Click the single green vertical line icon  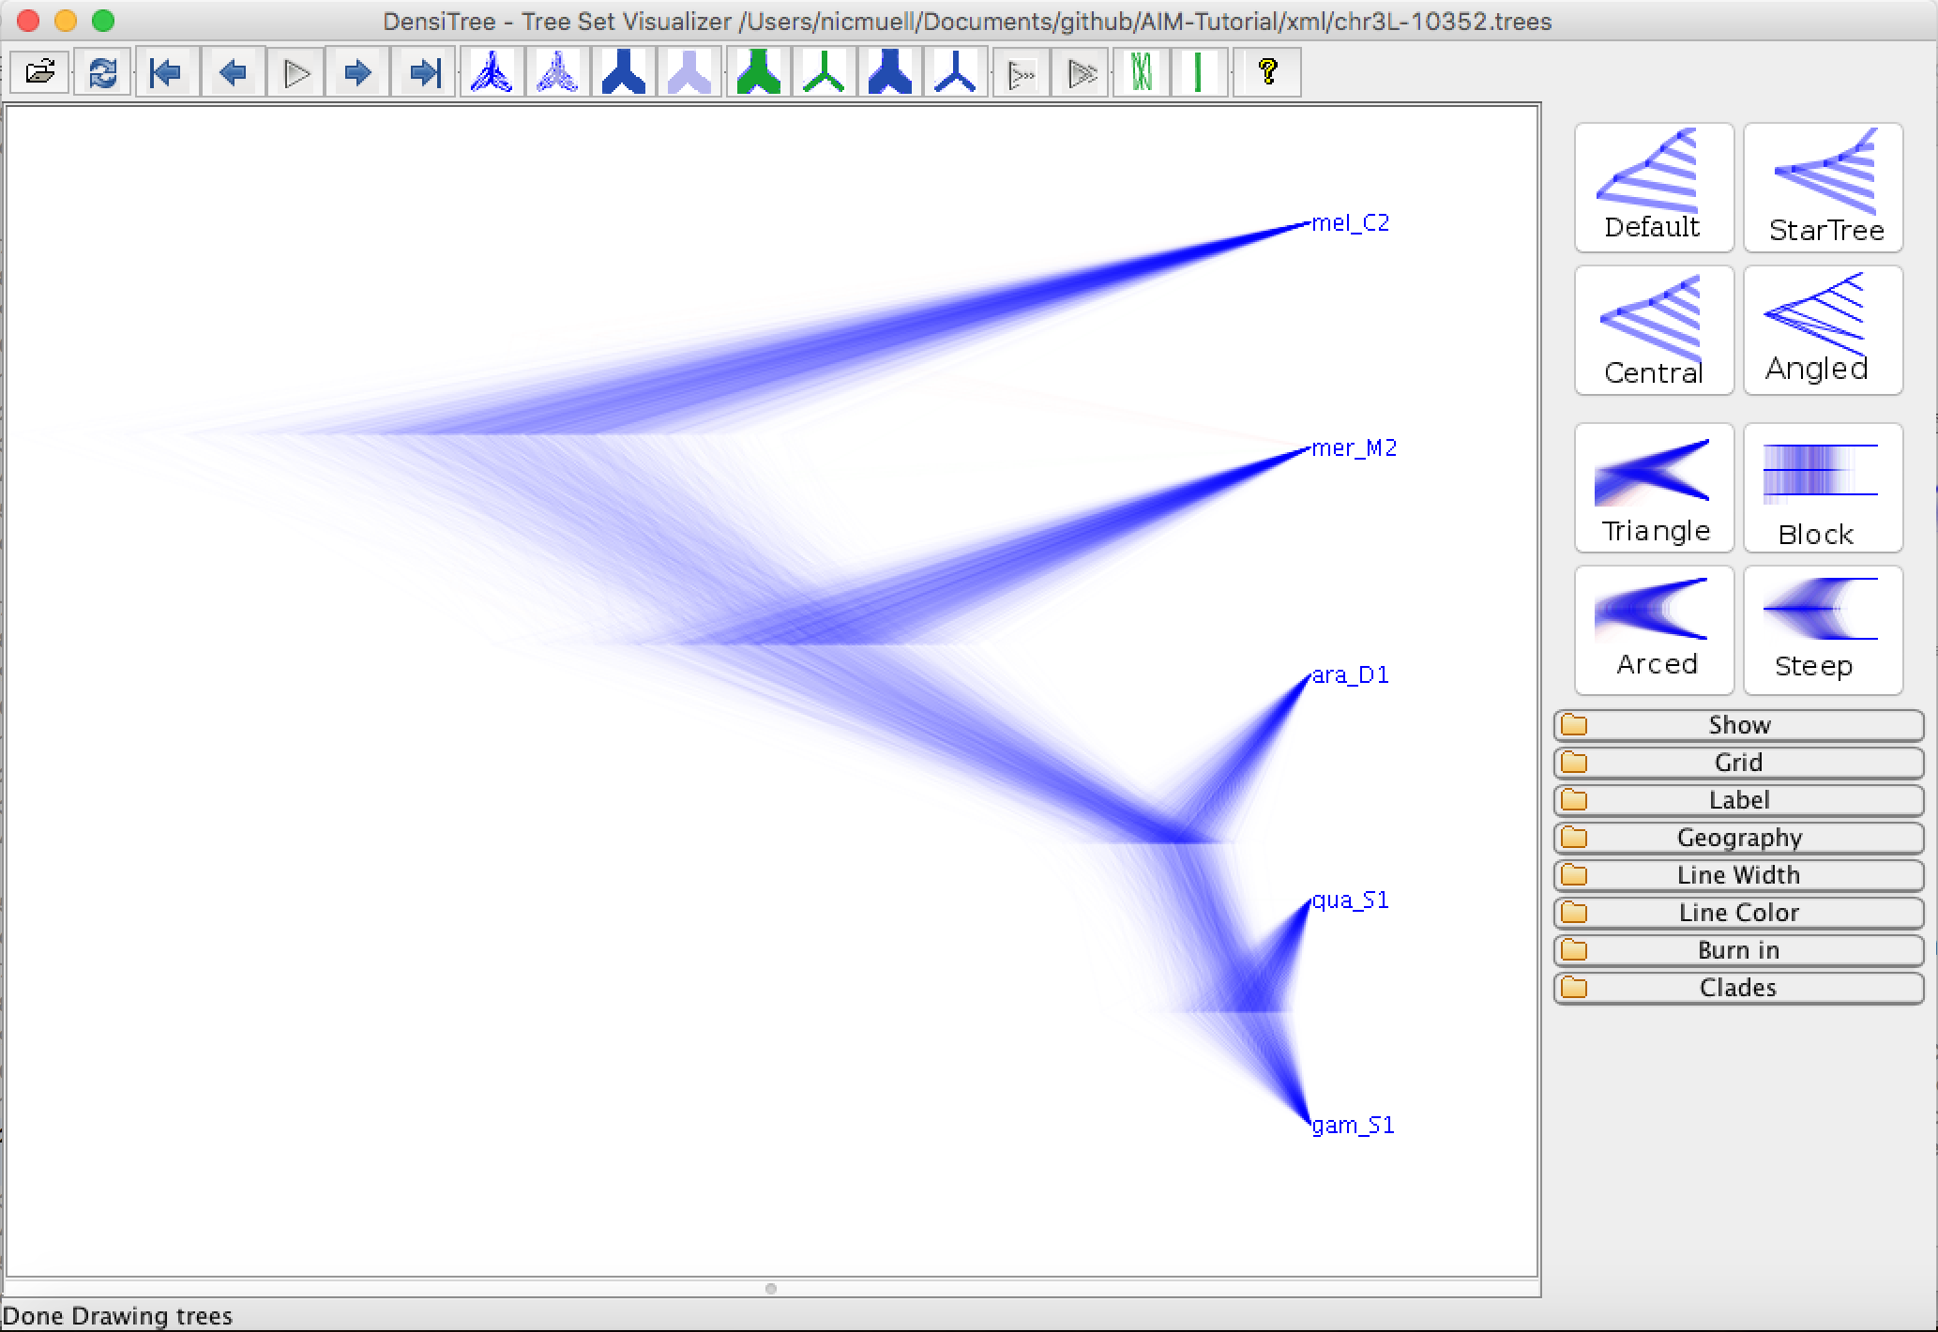tap(1198, 72)
